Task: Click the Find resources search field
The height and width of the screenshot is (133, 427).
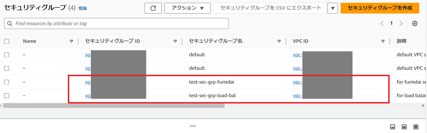Action: tap(116, 23)
